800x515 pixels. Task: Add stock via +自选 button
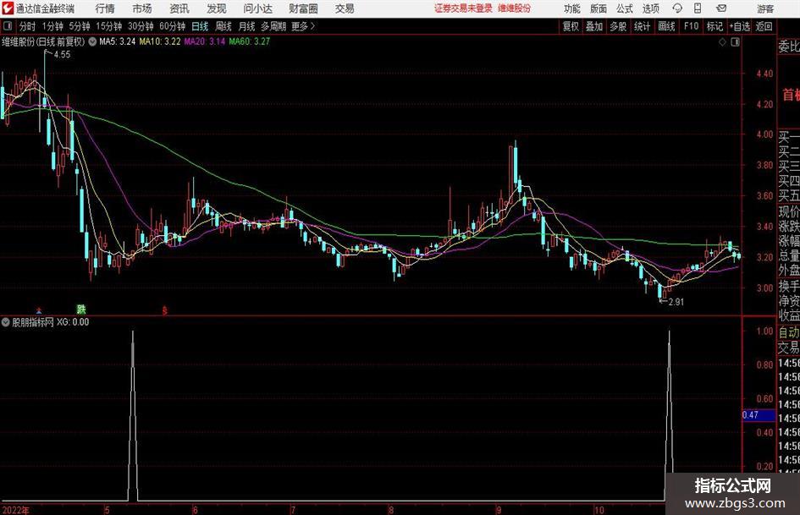click(x=739, y=26)
